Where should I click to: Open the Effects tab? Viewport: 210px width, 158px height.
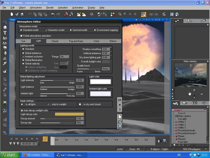(x=113, y=41)
